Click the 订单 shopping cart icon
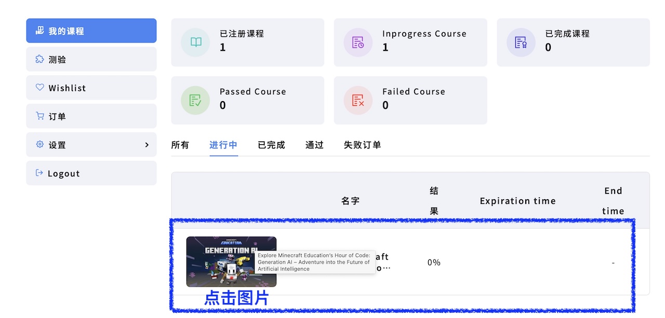Viewport: 665px width, 318px height. click(x=39, y=116)
